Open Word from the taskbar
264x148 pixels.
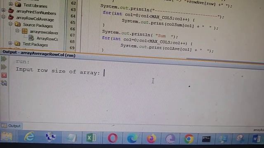coord(257,139)
